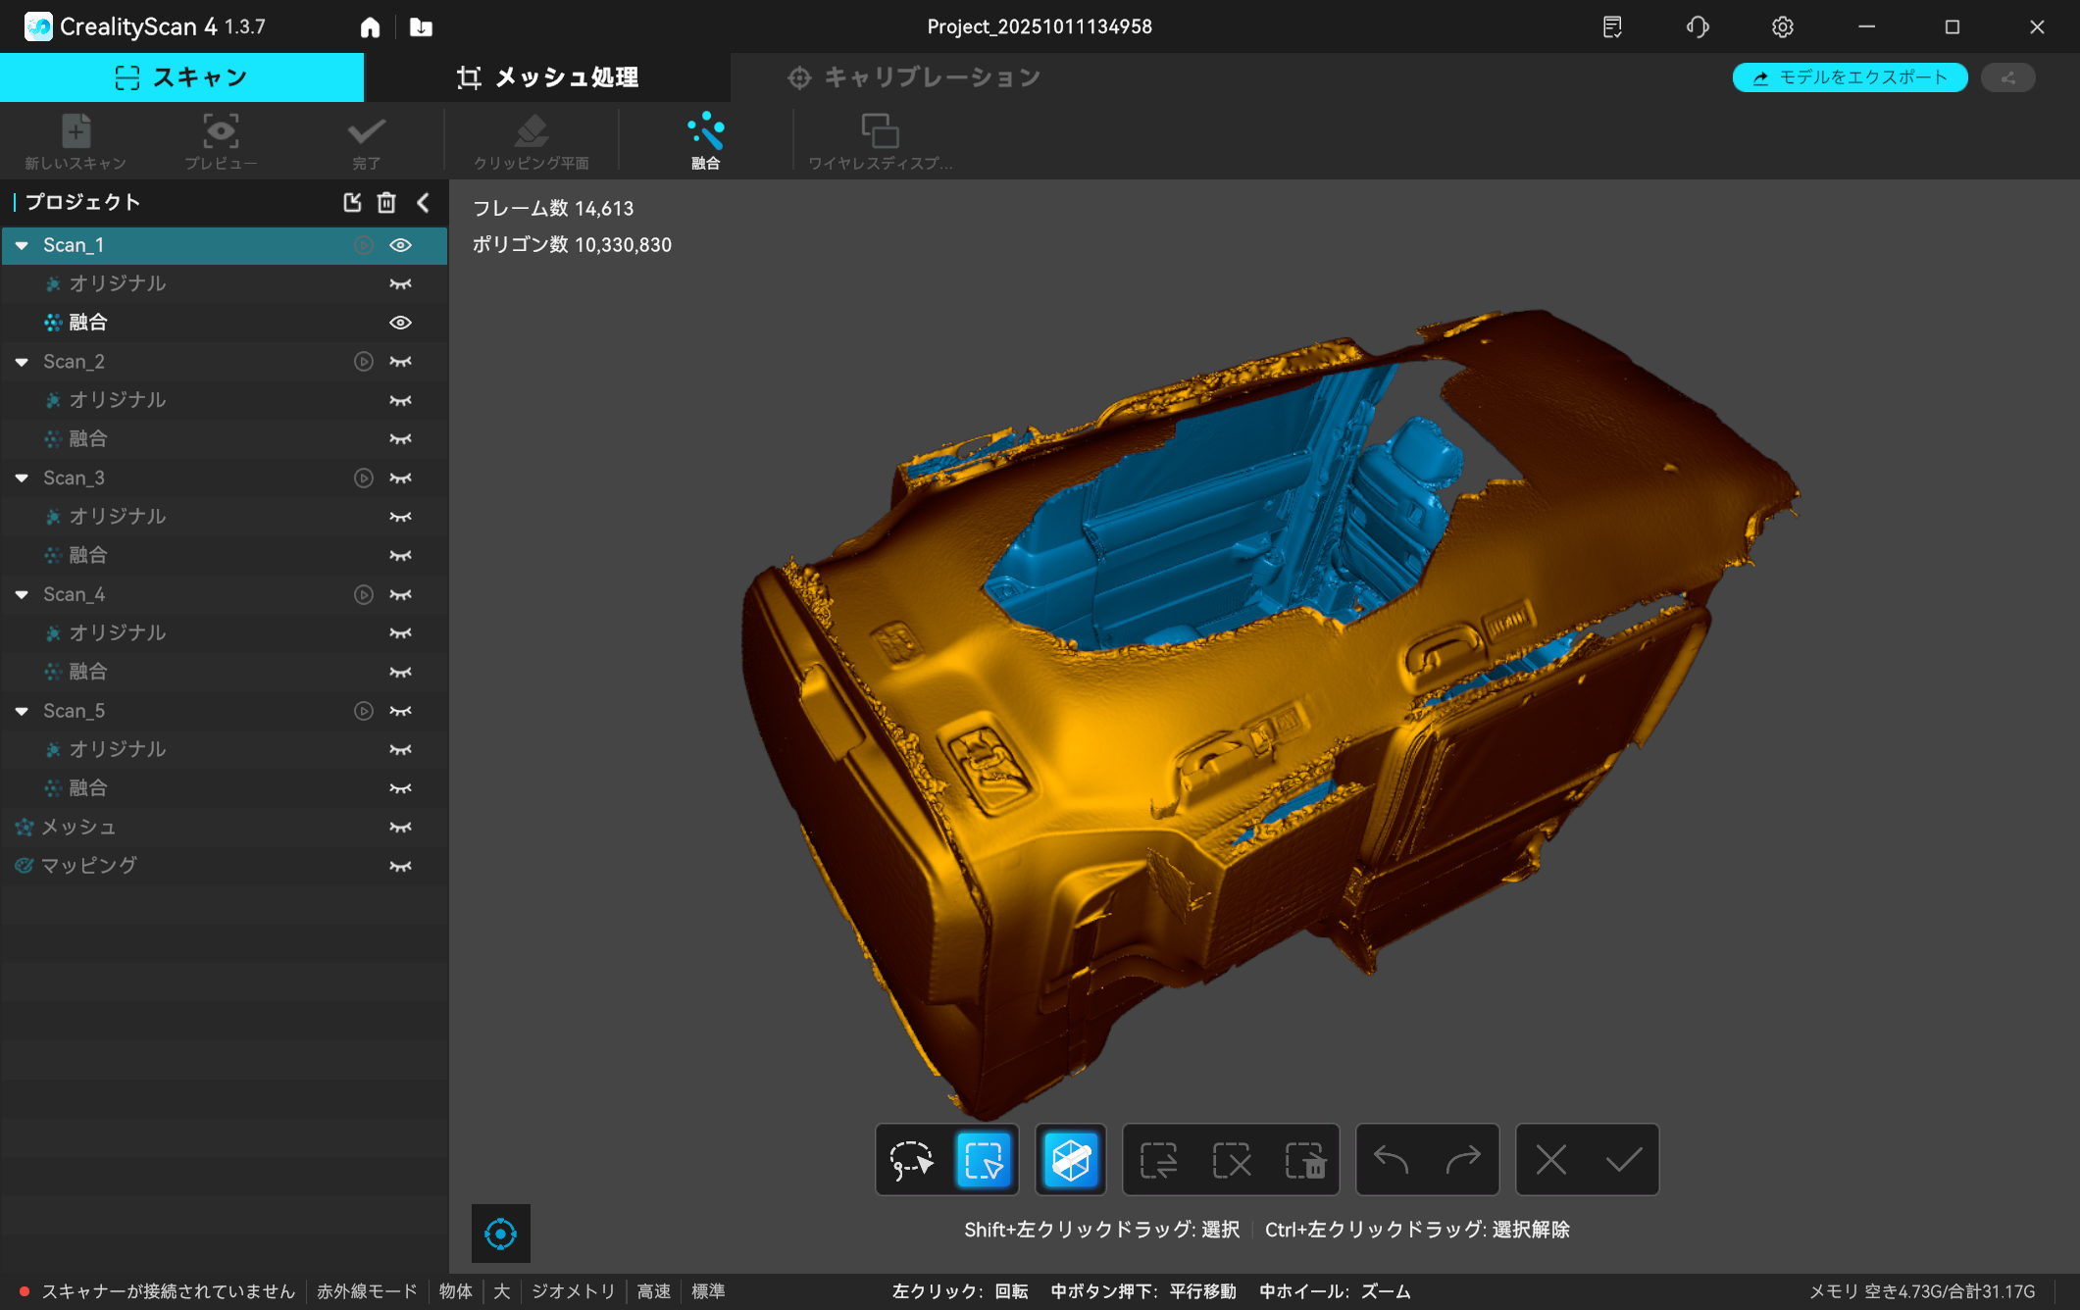
Task: Show the メッシュ item visibility
Action: [x=400, y=828]
